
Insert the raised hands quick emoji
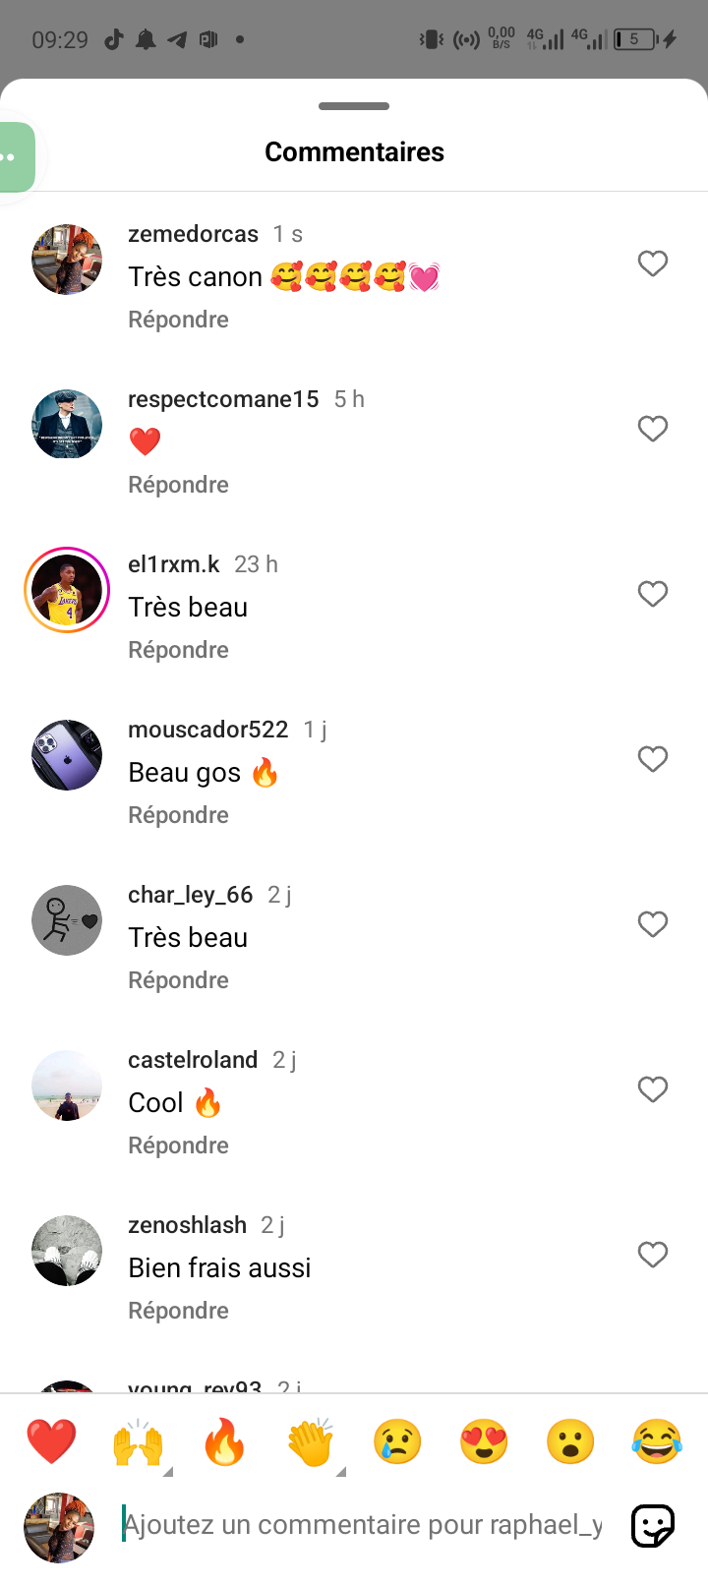[x=138, y=1442]
